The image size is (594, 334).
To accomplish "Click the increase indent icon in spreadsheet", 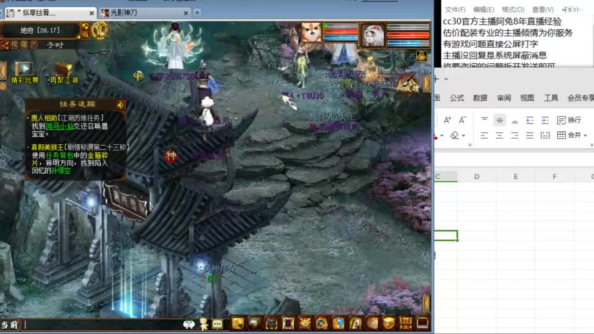I will [x=545, y=120].
